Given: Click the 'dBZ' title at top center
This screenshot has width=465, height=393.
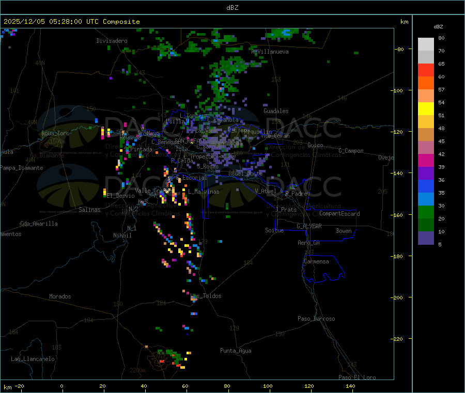Looking at the screenshot, I should click(232, 7).
